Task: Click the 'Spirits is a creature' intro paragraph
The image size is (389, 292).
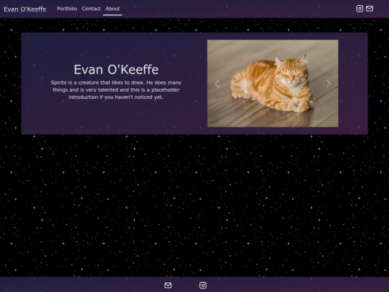Action: 116,89
